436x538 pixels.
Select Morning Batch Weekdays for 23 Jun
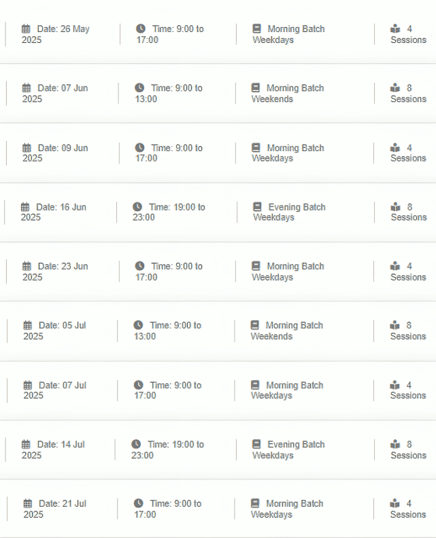[x=288, y=272]
